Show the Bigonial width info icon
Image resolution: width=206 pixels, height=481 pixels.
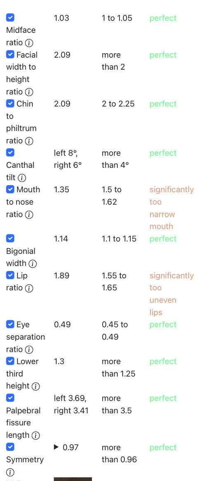tap(33, 264)
